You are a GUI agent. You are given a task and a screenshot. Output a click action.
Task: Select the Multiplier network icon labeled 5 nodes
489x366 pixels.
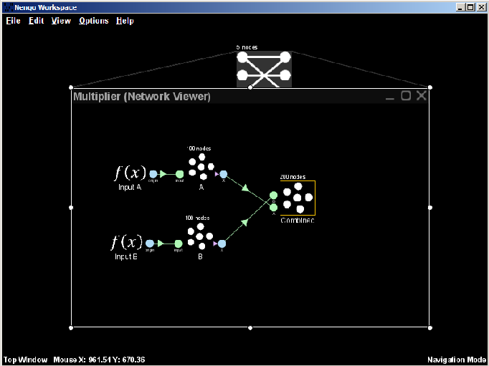click(x=264, y=69)
